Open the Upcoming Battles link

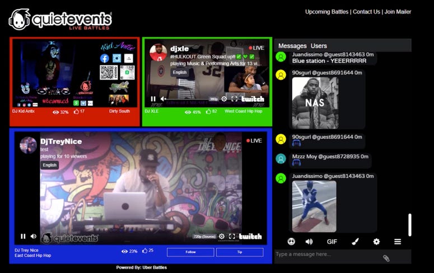326,12
